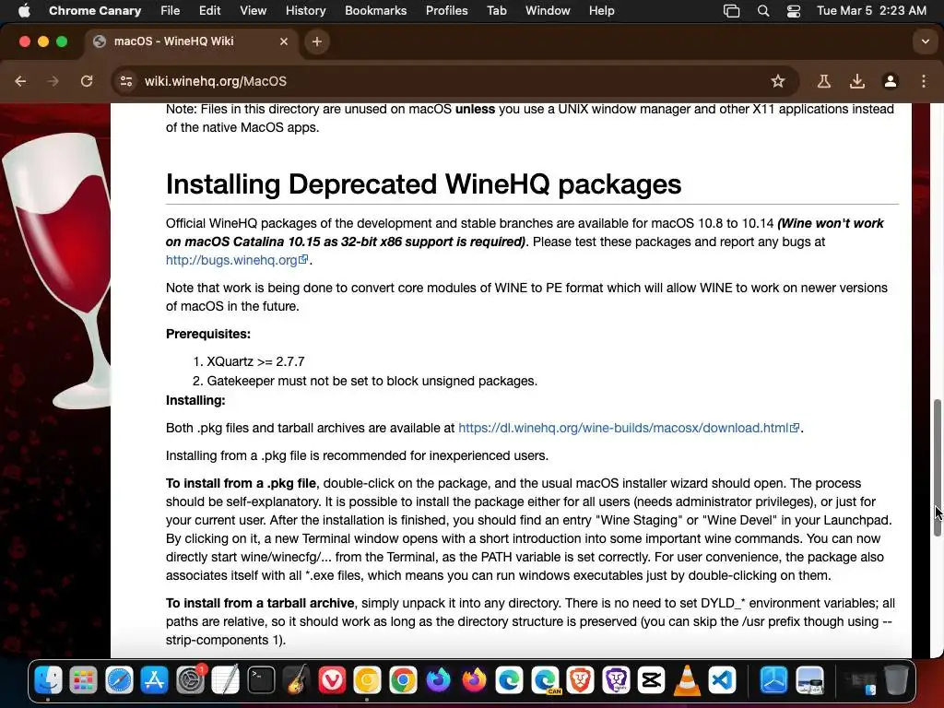Launch VLC media player from dock
The height and width of the screenshot is (708, 944).
click(x=687, y=680)
